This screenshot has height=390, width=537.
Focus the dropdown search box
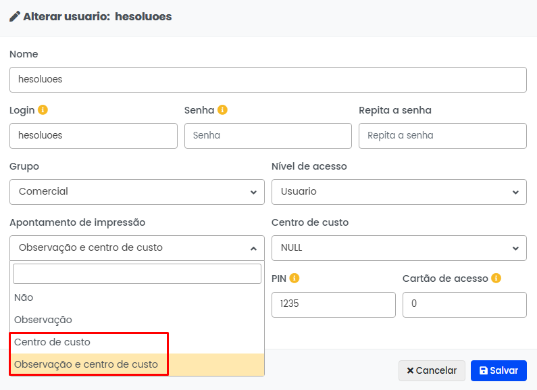coord(137,274)
